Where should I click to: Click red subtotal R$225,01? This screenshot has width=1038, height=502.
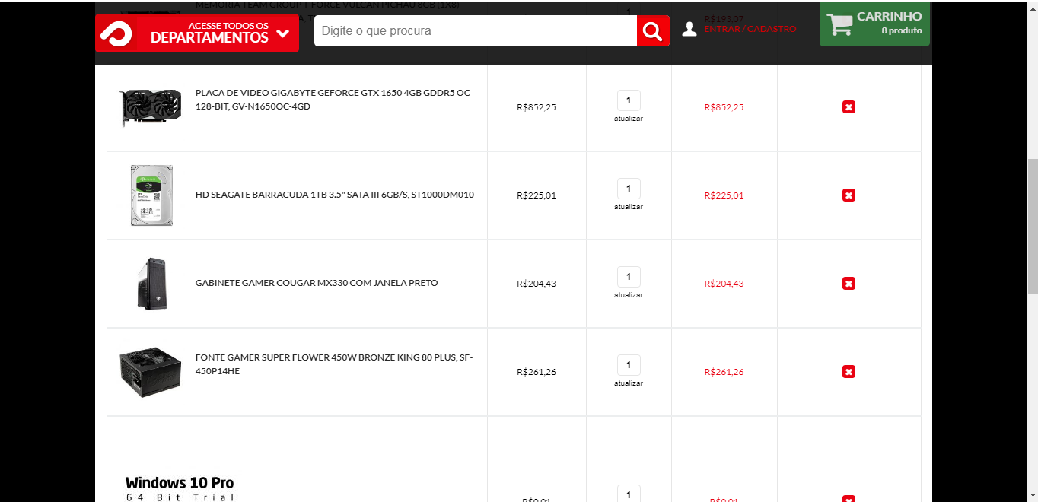tap(724, 195)
